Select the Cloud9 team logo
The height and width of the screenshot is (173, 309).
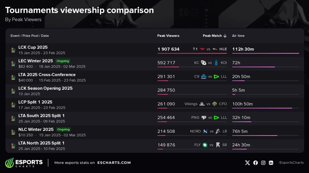click(204, 77)
